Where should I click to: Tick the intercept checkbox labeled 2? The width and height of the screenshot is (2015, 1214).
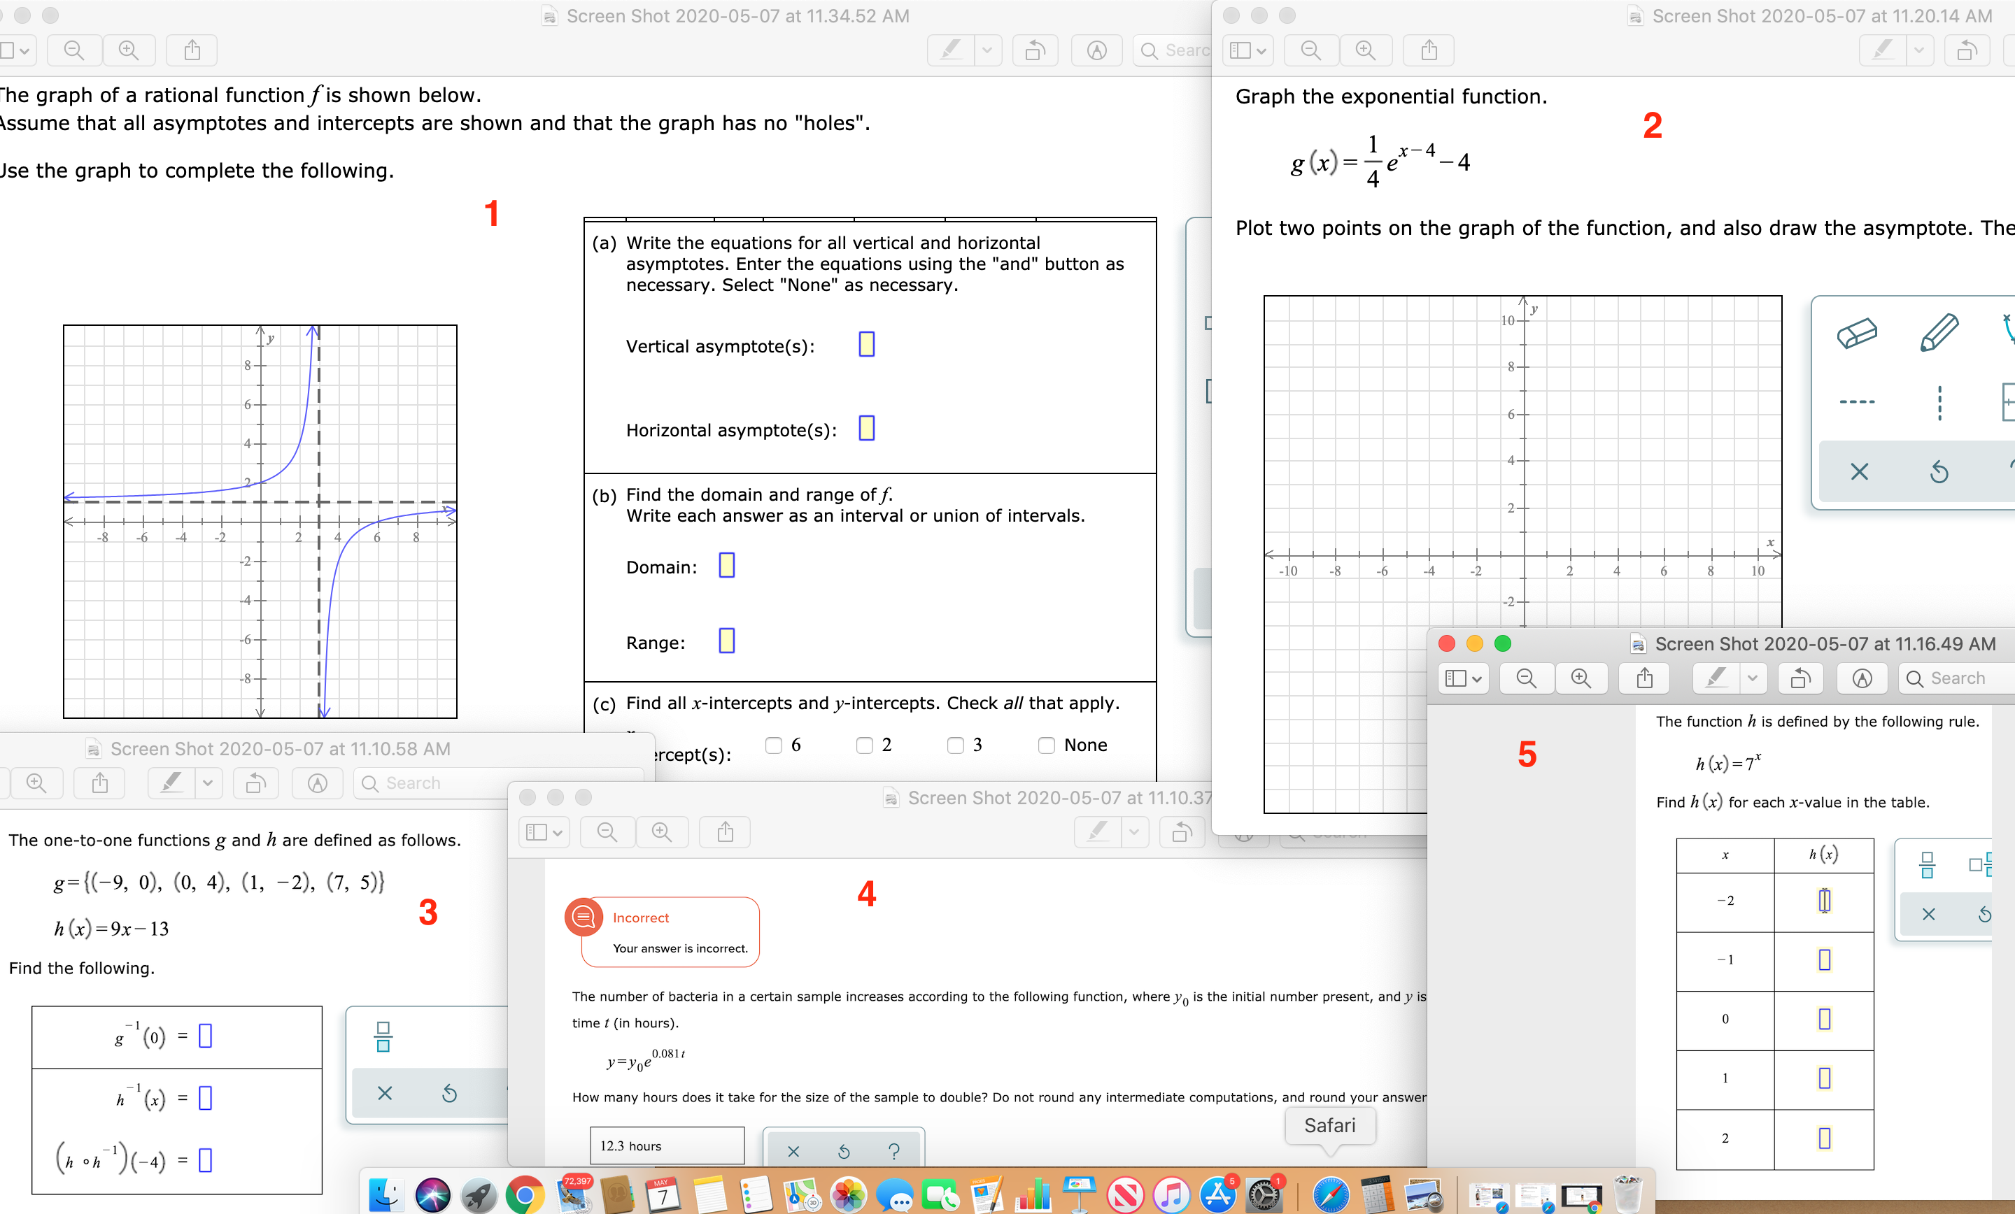click(x=864, y=745)
